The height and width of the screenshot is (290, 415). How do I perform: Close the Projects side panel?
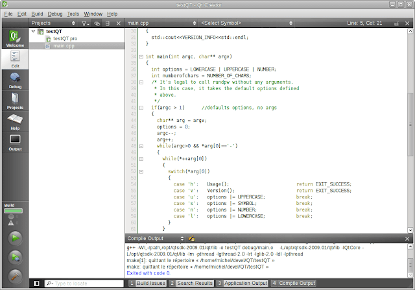(119, 23)
